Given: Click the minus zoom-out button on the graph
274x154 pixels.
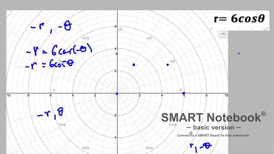Looking at the screenshot, I should click(223, 34).
